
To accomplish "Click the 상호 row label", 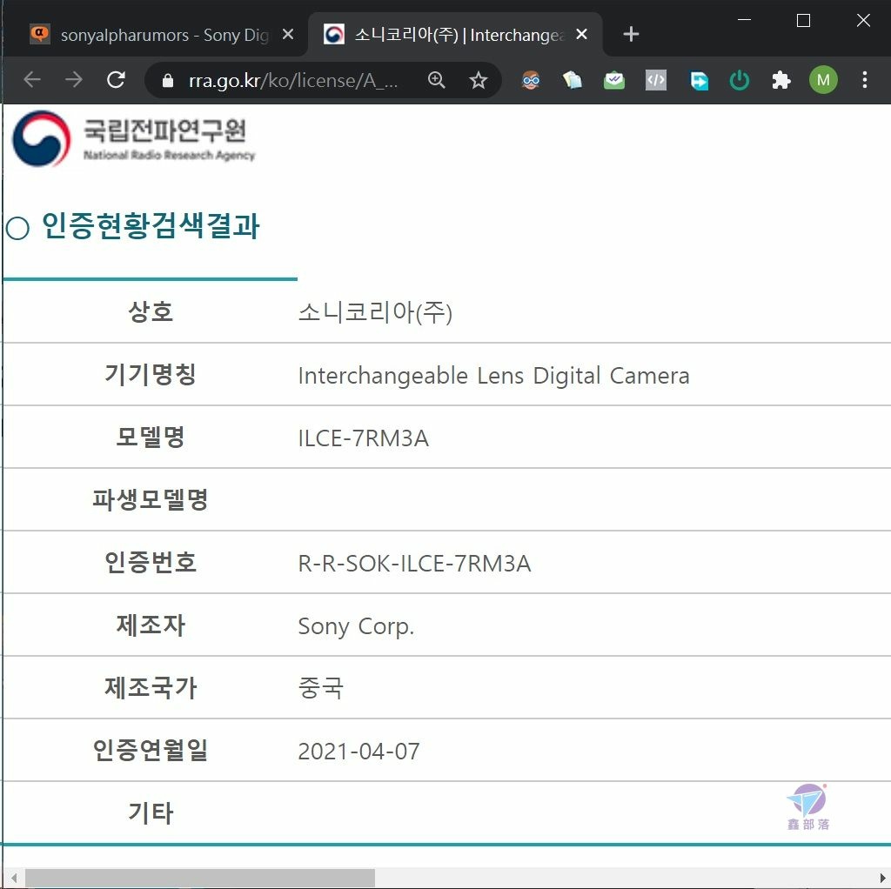I will coord(151,312).
